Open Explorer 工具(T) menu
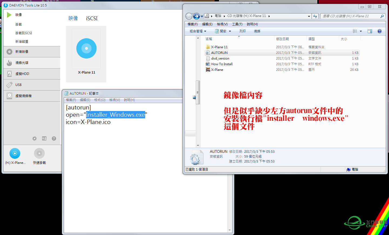The image size is (389, 235). (x=237, y=24)
